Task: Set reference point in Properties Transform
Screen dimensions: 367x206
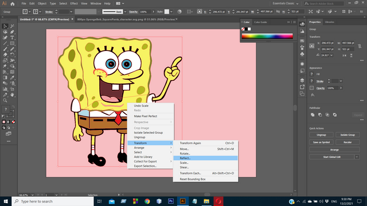Action: [312, 46]
